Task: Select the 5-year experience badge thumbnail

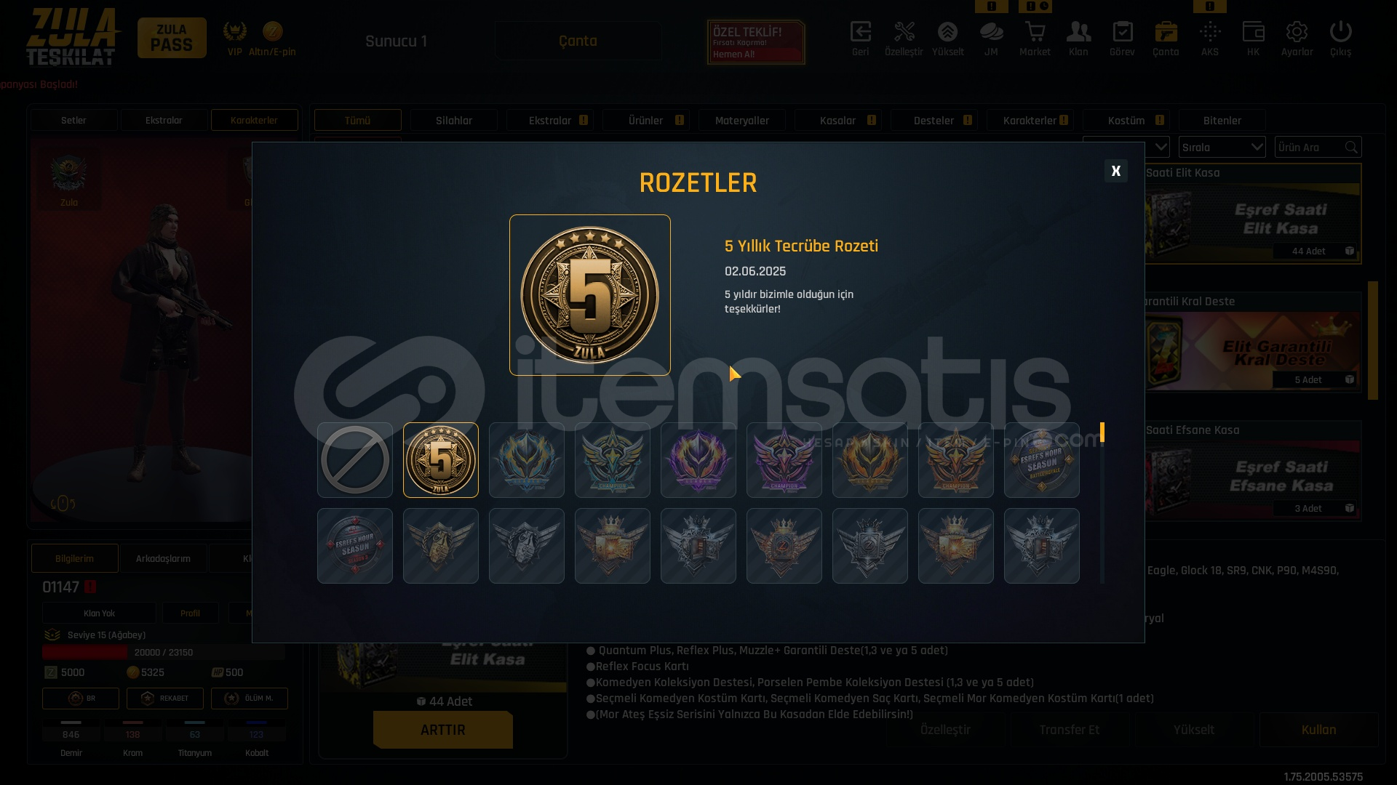Action: [441, 460]
